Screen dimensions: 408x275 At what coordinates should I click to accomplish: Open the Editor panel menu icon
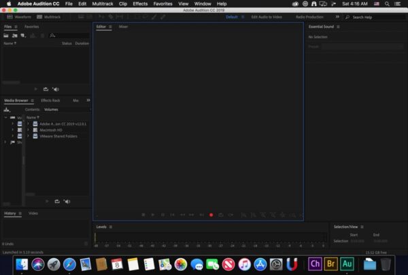(110, 27)
